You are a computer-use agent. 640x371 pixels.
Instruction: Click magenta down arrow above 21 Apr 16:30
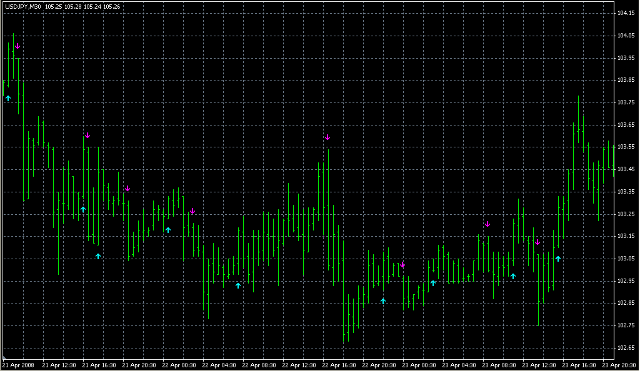point(87,135)
